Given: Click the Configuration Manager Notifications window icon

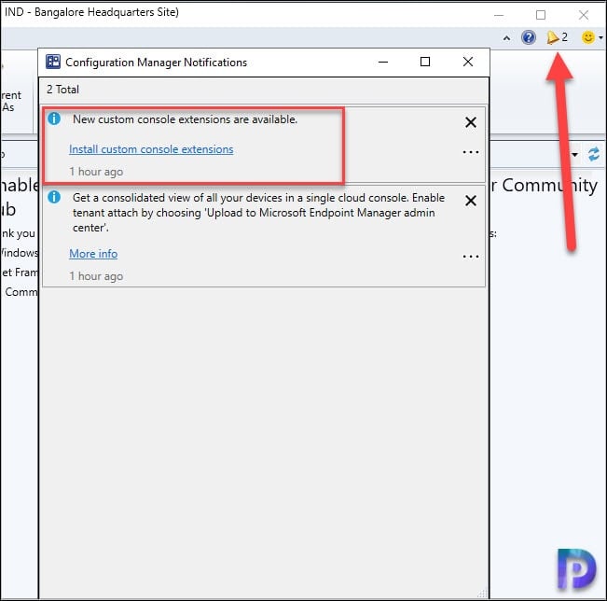Looking at the screenshot, I should [x=53, y=62].
